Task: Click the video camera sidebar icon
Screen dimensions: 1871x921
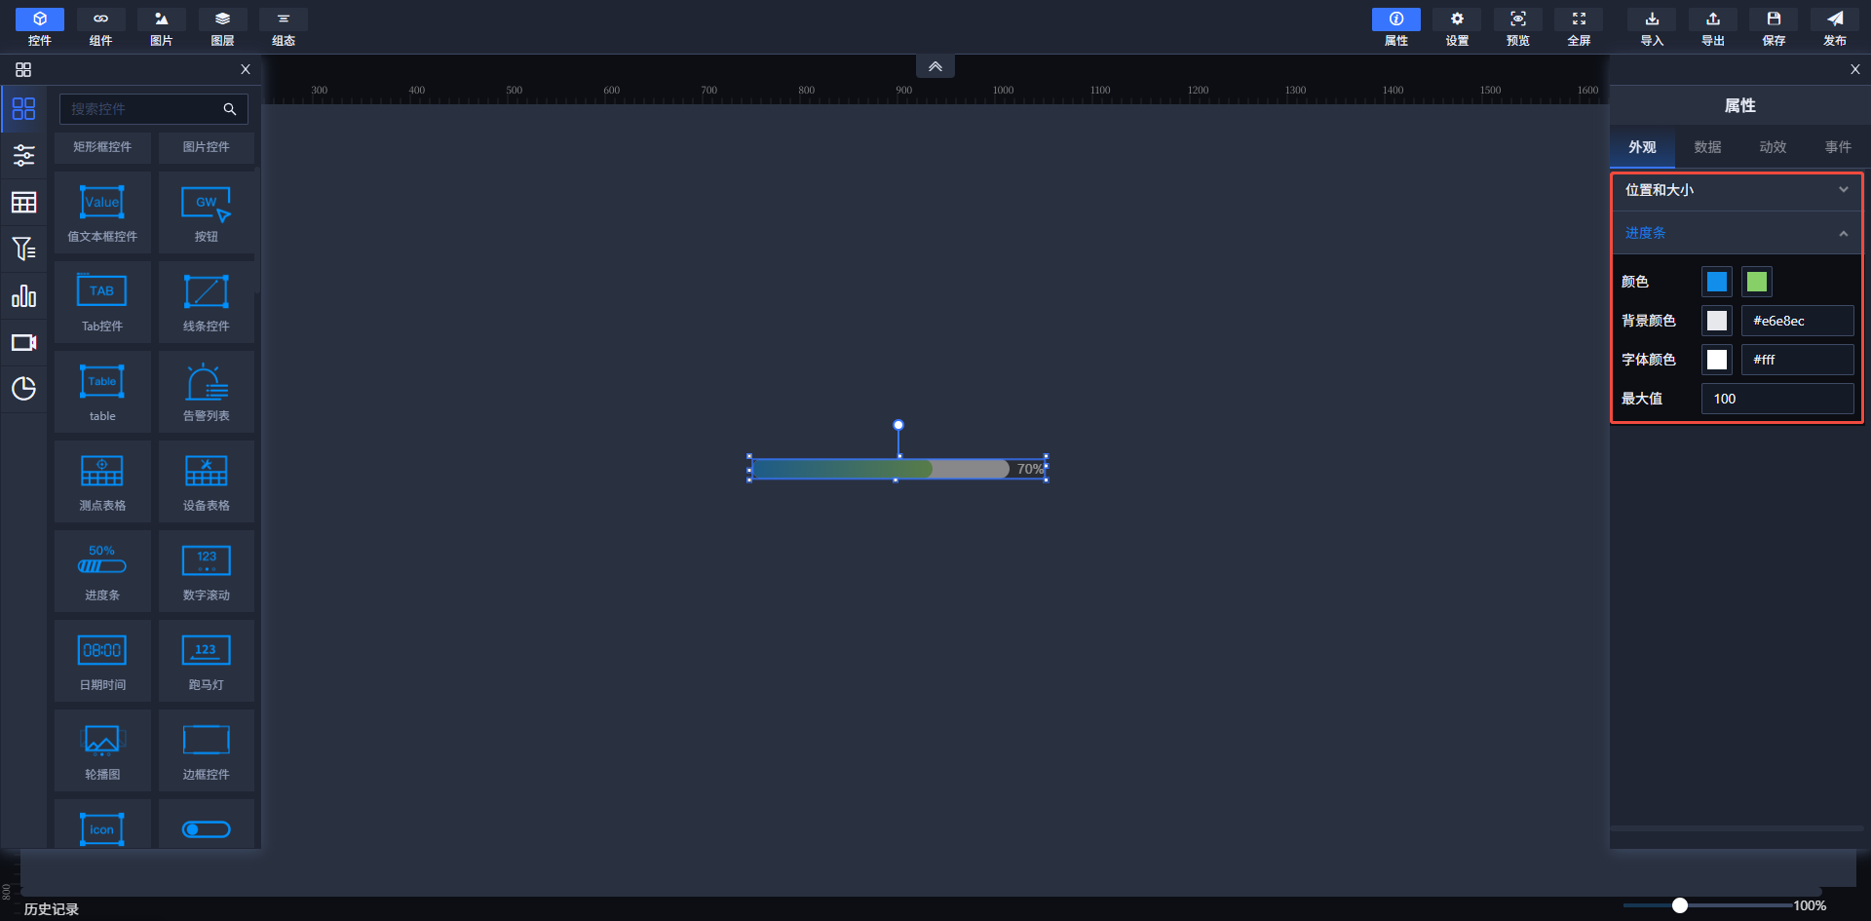Action: [x=23, y=343]
